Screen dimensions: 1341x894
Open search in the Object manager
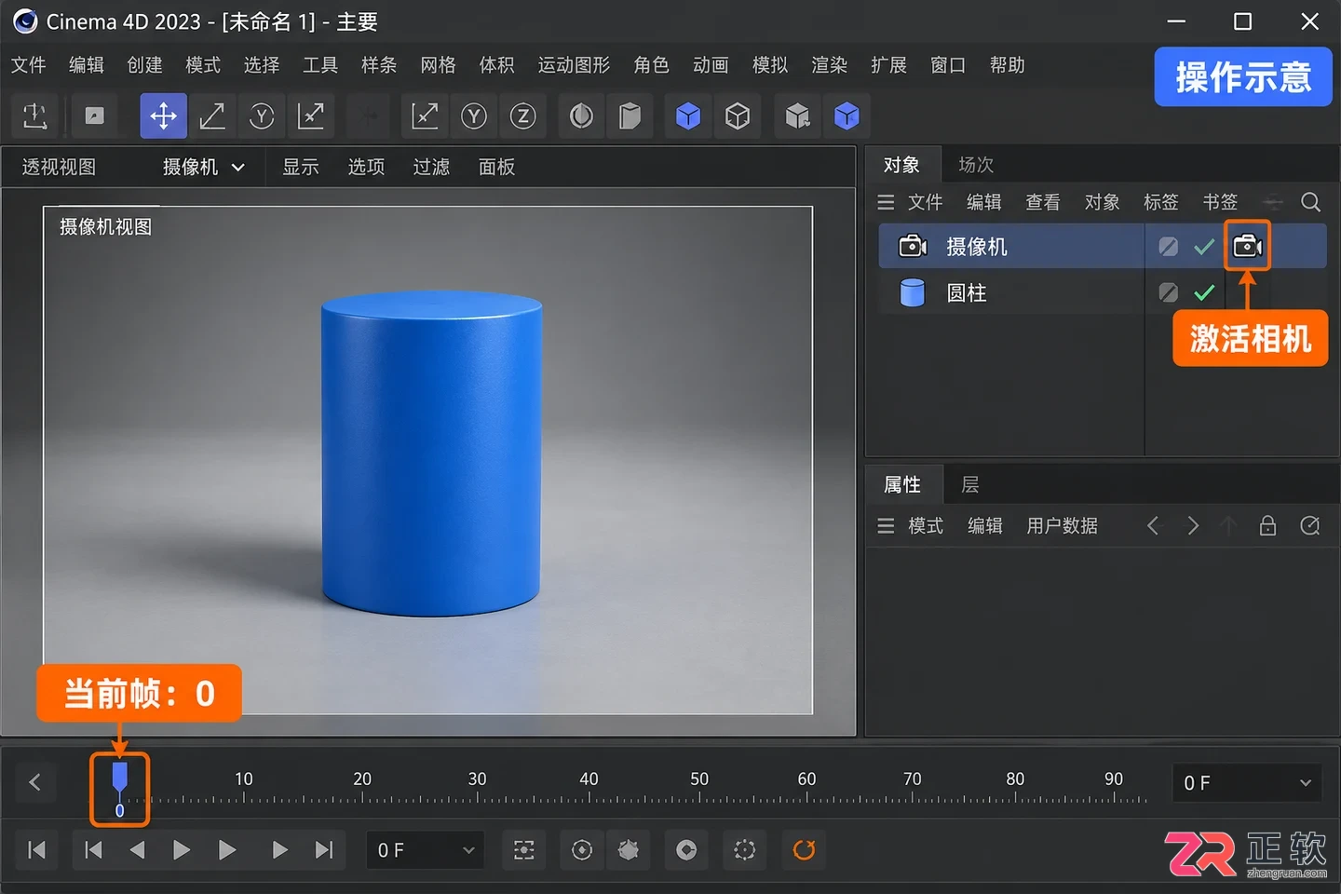point(1310,202)
